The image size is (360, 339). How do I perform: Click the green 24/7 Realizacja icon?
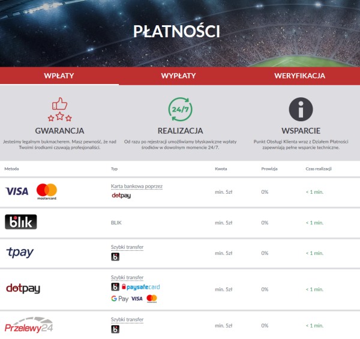point(180,109)
